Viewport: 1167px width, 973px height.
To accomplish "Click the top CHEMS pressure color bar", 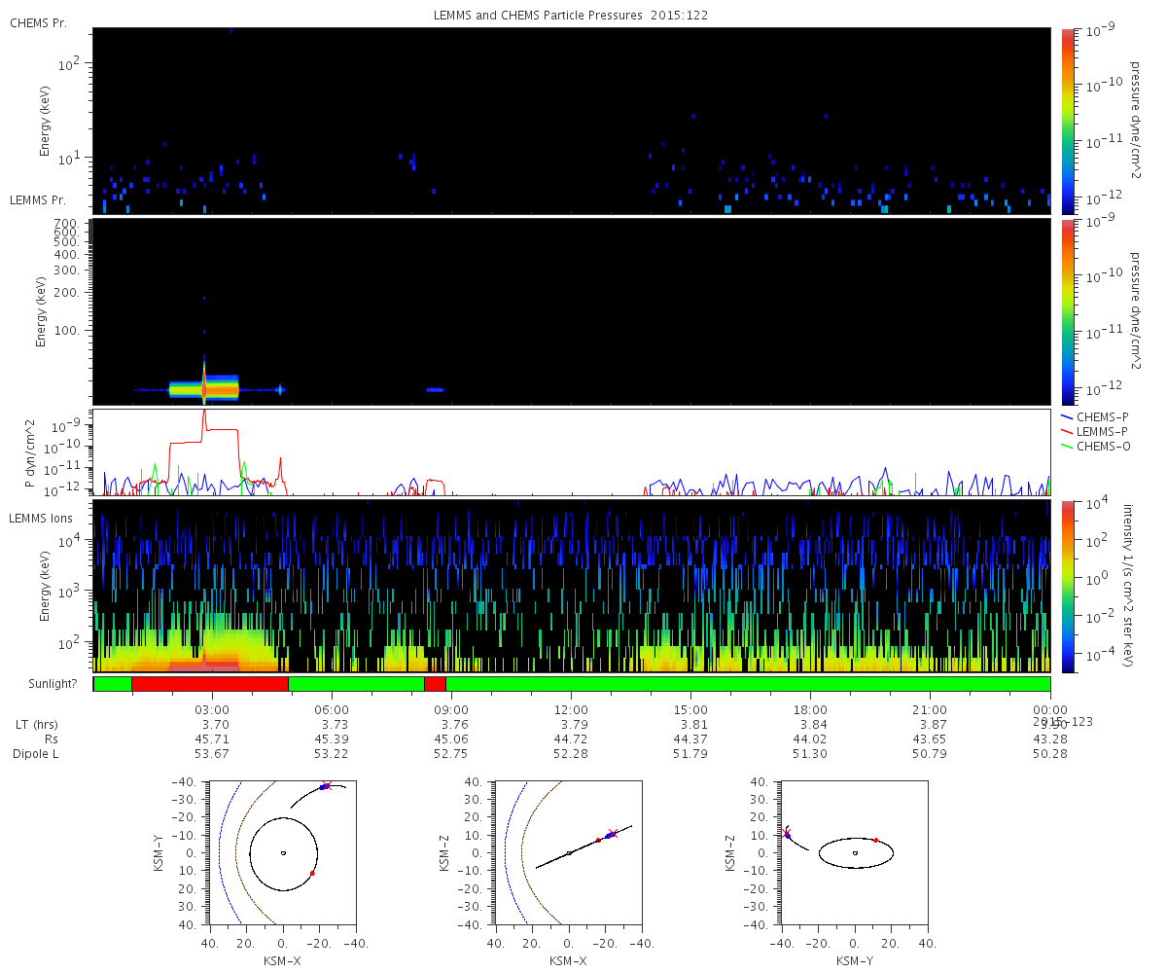I will (1067, 121).
